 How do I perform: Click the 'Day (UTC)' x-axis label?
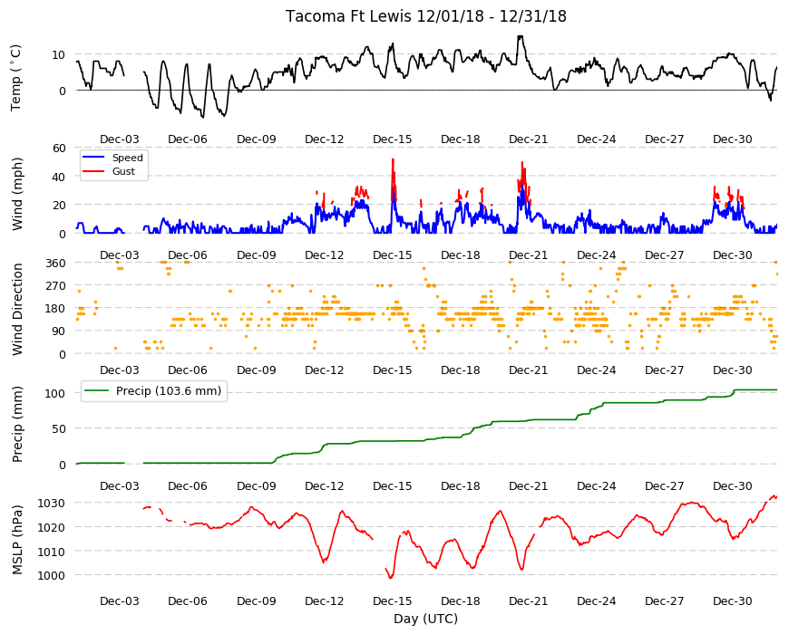(x=425, y=619)
